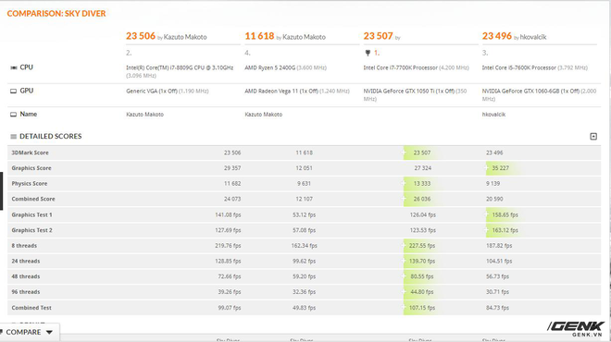Viewport: 611px width, 342px height.
Task: Click the 53.12 fps value
Action: 304,214
